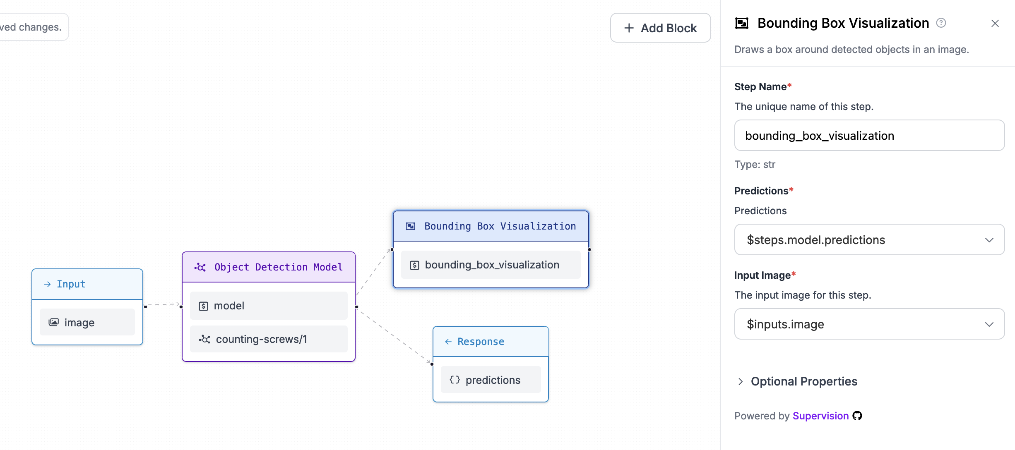Click the icon beside bounding_box_visualization output
This screenshot has width=1015, height=450.
pos(415,265)
